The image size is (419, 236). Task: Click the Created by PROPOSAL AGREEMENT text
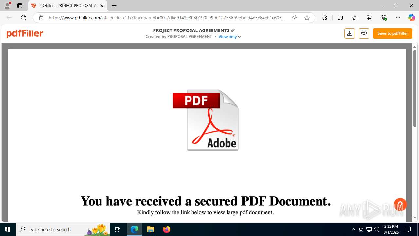pos(179,37)
